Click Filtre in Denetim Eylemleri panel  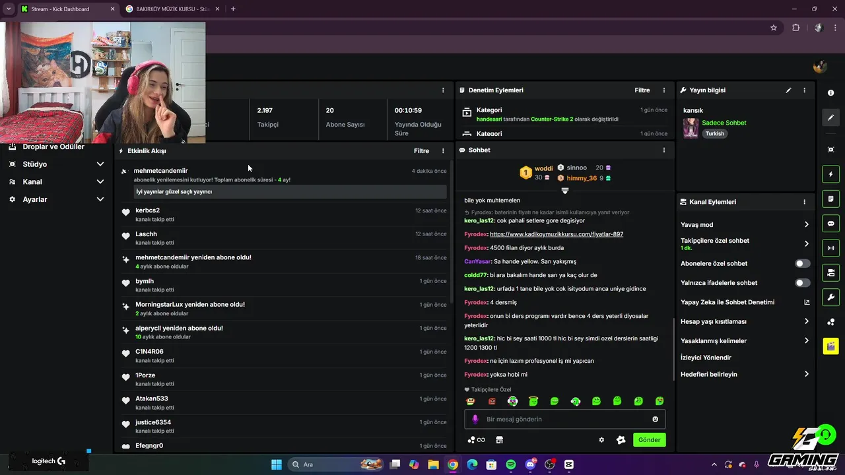pyautogui.click(x=642, y=90)
